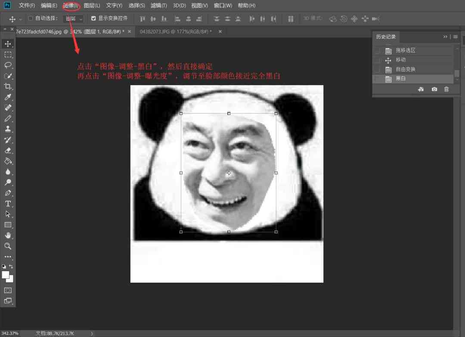Select the Blur tool
465x337 pixels.
[8, 172]
